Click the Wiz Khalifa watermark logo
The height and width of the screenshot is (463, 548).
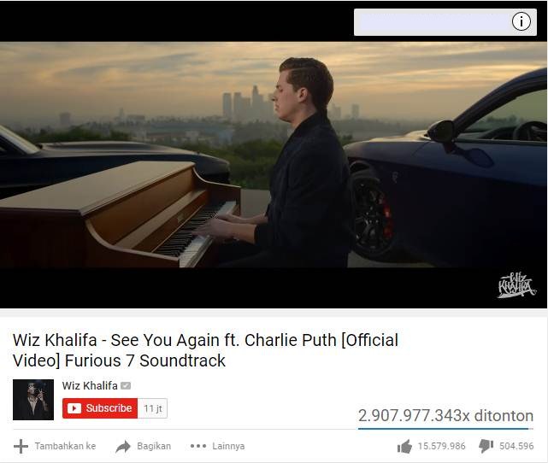[x=516, y=285]
